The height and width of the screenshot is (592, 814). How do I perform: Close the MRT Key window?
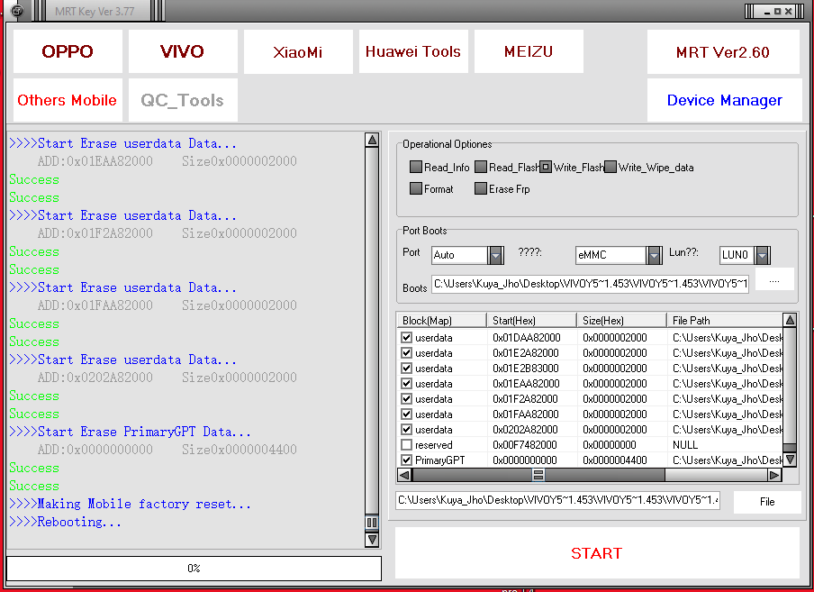(x=788, y=12)
